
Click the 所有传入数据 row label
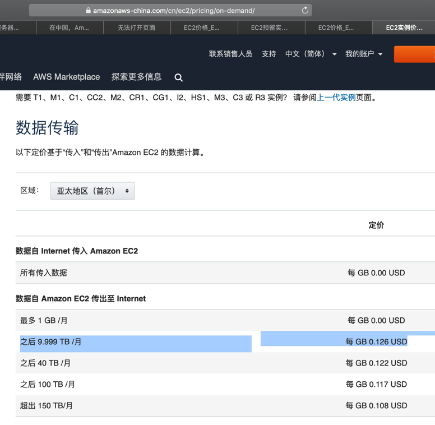pyautogui.click(x=44, y=272)
